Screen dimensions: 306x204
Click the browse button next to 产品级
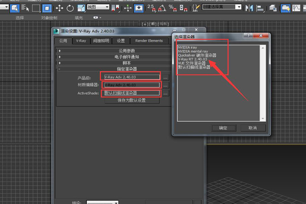point(165,78)
